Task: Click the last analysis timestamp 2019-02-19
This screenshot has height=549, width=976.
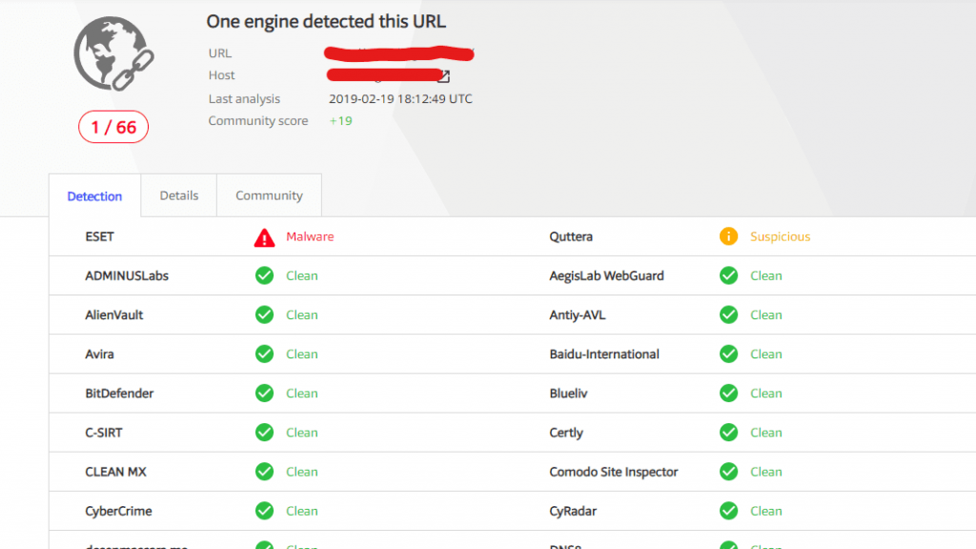Action: [x=400, y=99]
